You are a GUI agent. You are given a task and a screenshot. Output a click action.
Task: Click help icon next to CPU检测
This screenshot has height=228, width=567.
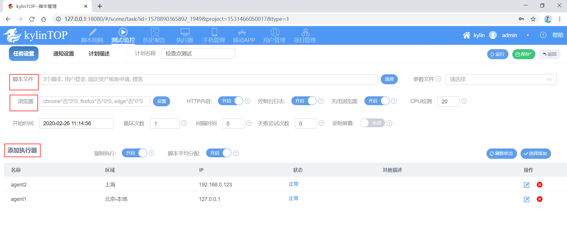pyautogui.click(x=464, y=101)
